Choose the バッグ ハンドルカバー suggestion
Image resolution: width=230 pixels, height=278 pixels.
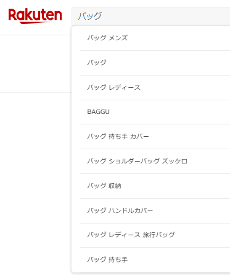coord(155,211)
